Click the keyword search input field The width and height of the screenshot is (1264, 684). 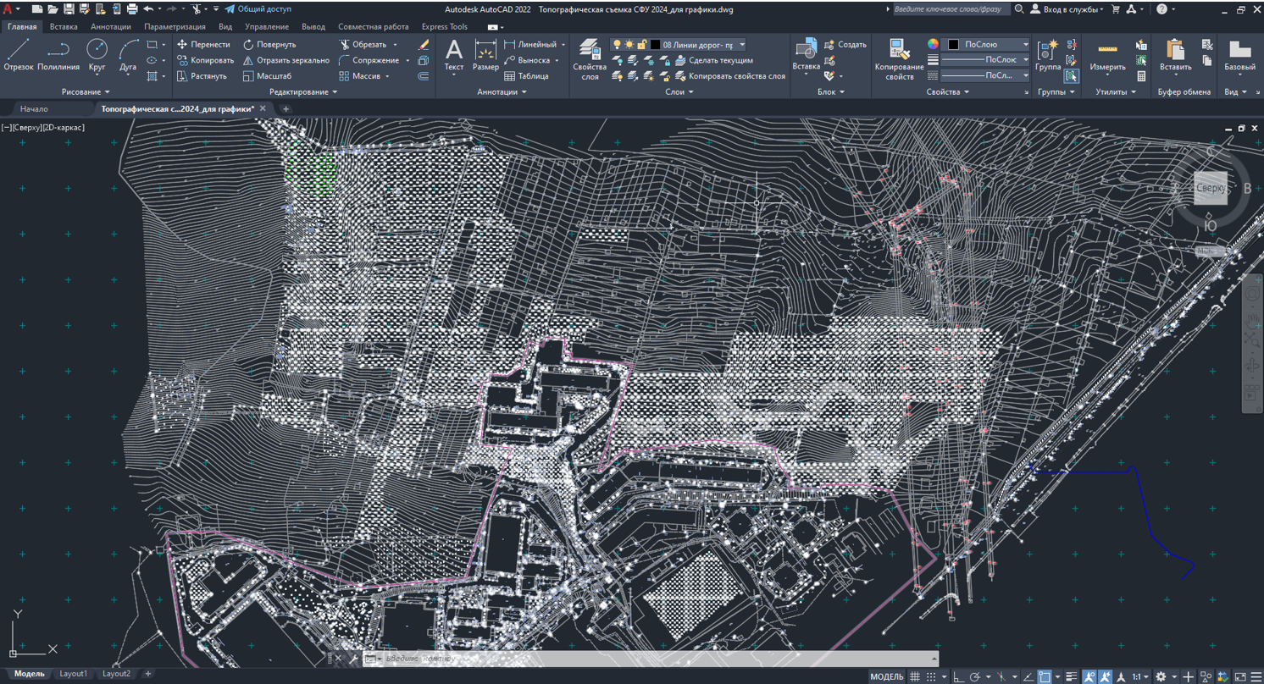(951, 8)
